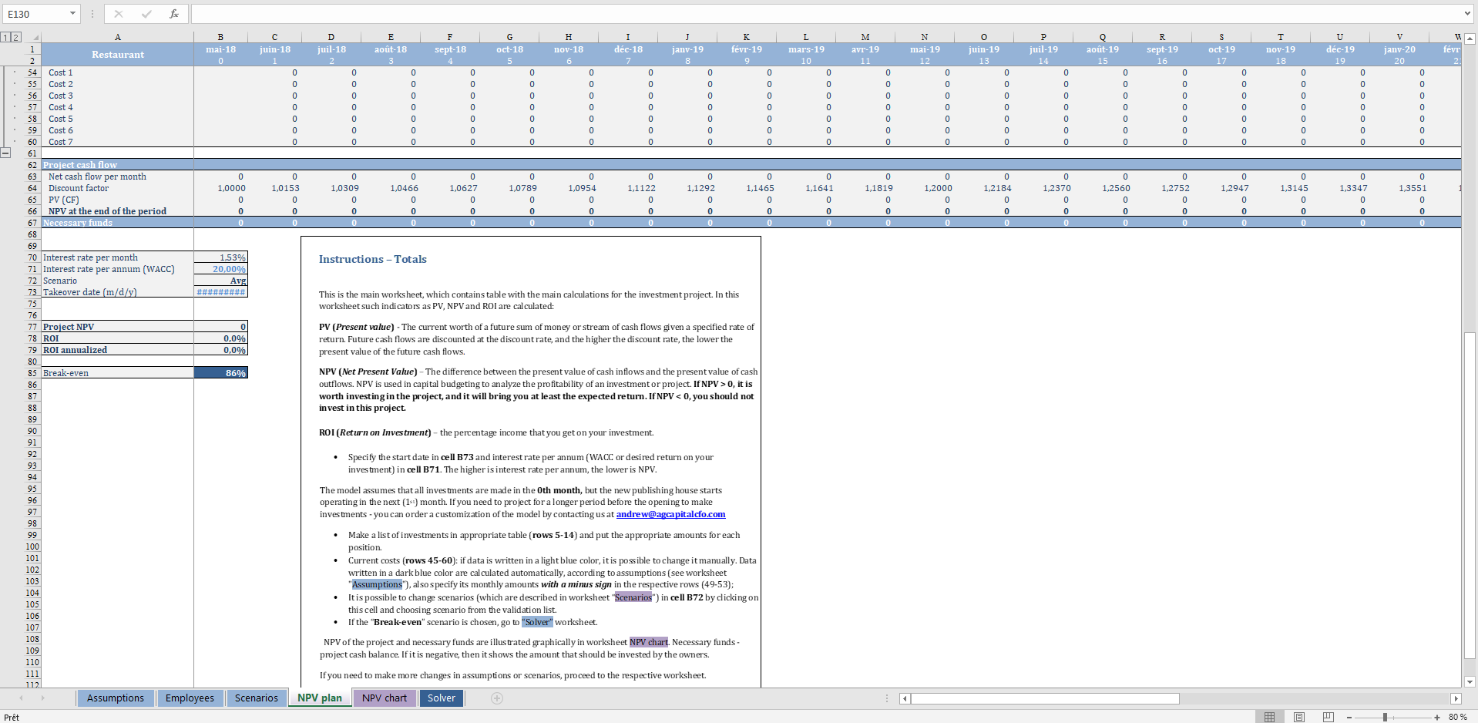Switch to Normal view icon in status bar
The image size is (1478, 723).
pos(1269,717)
